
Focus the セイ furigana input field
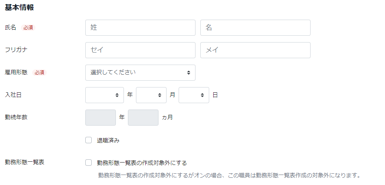click(x=140, y=50)
